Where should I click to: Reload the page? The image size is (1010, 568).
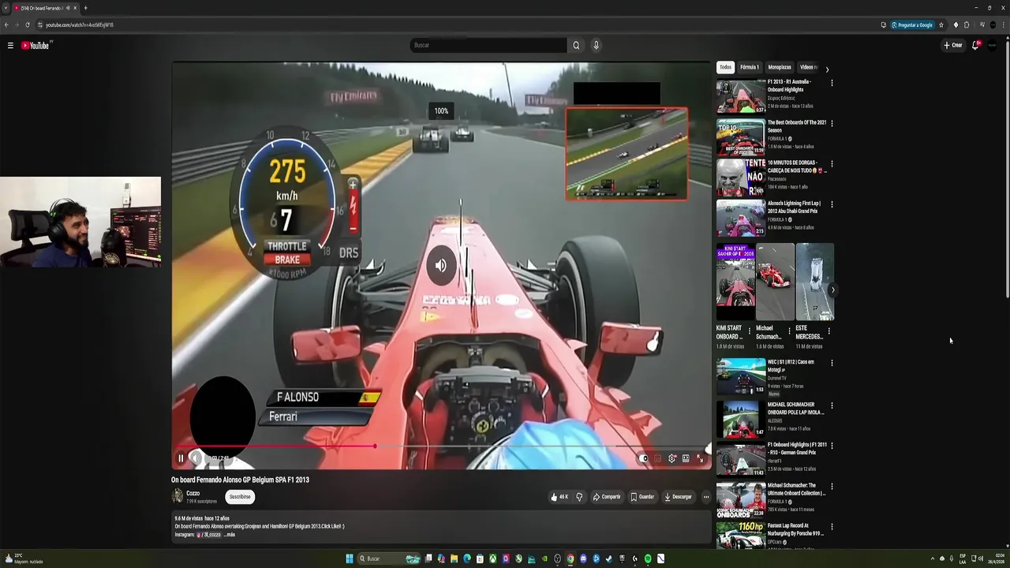click(28, 24)
